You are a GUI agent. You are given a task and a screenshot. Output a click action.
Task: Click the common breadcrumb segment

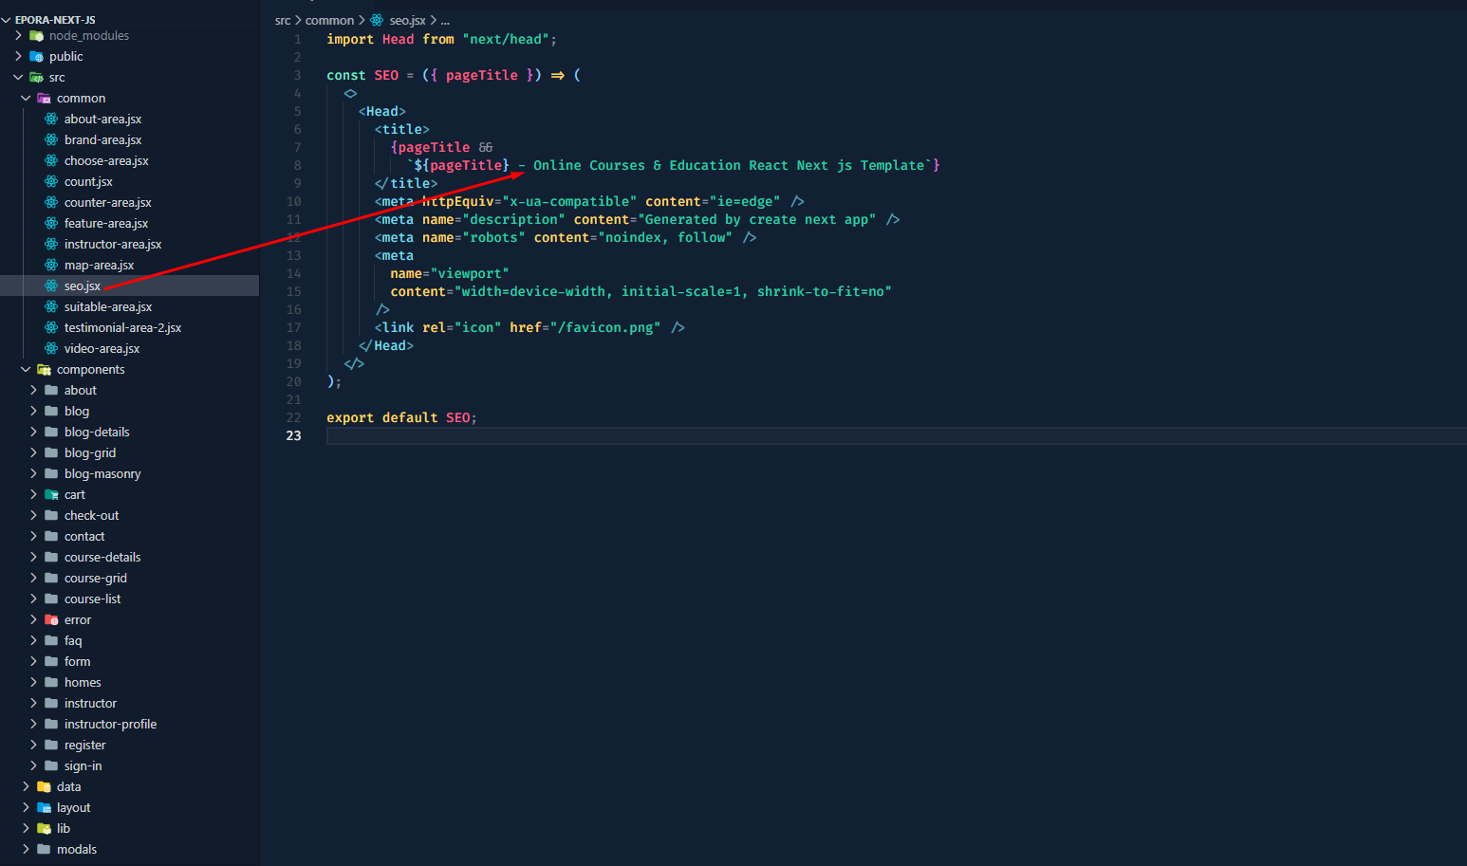pyautogui.click(x=329, y=20)
